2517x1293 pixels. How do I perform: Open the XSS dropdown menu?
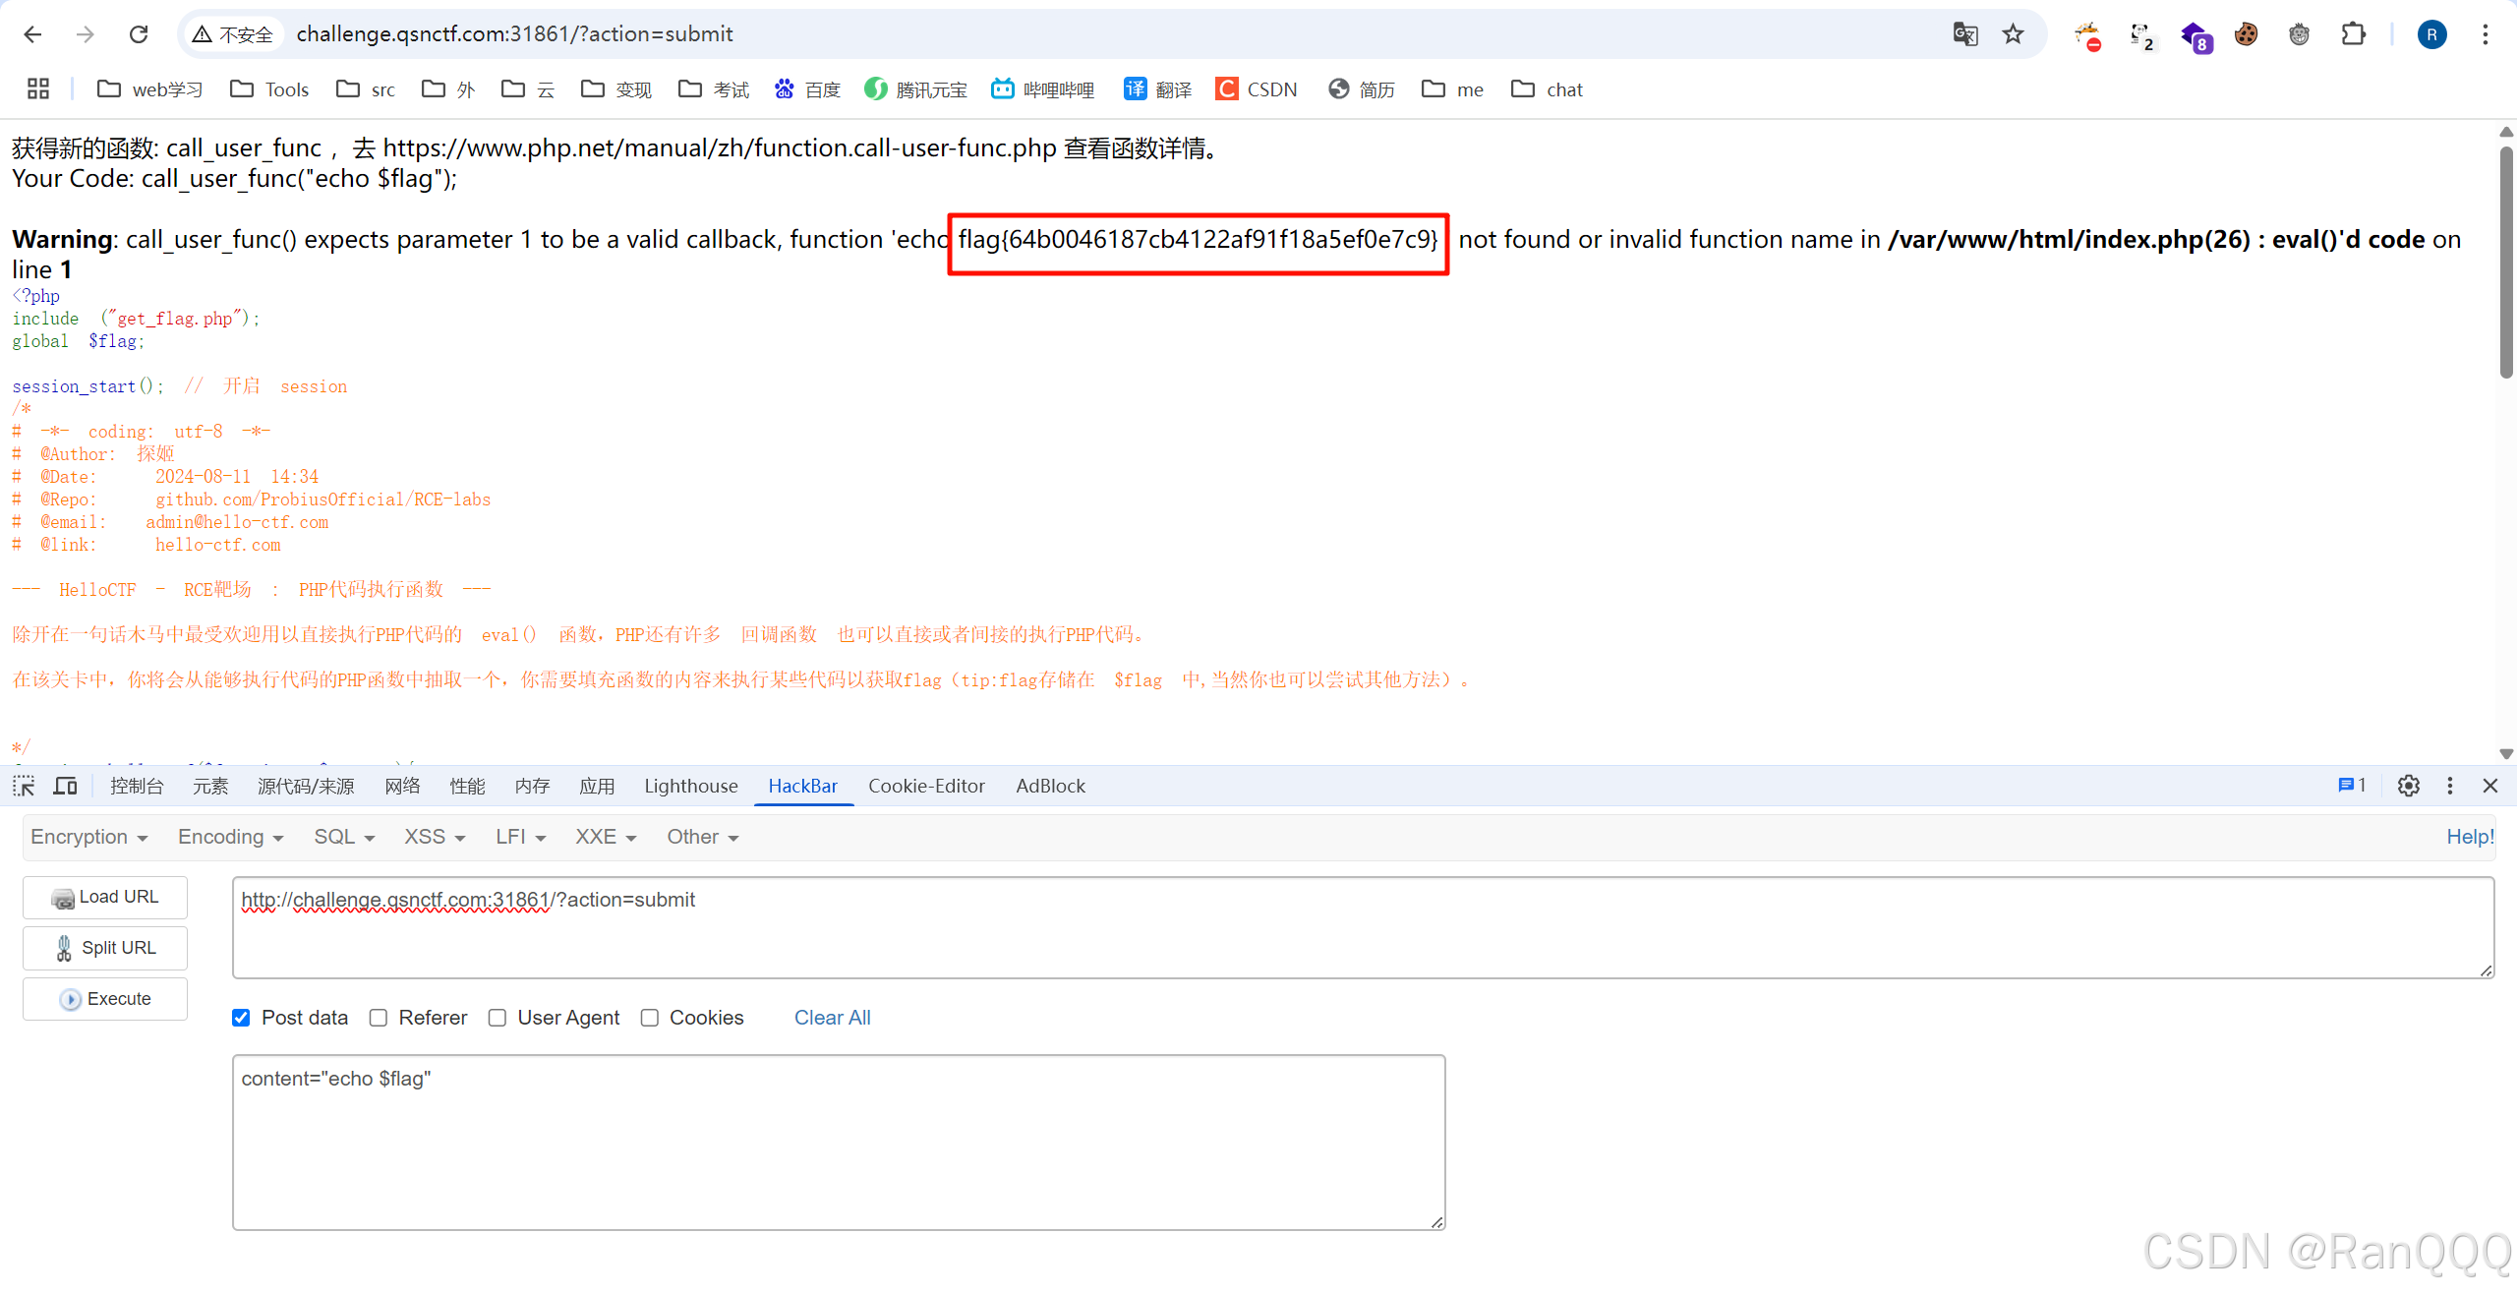(x=434, y=837)
